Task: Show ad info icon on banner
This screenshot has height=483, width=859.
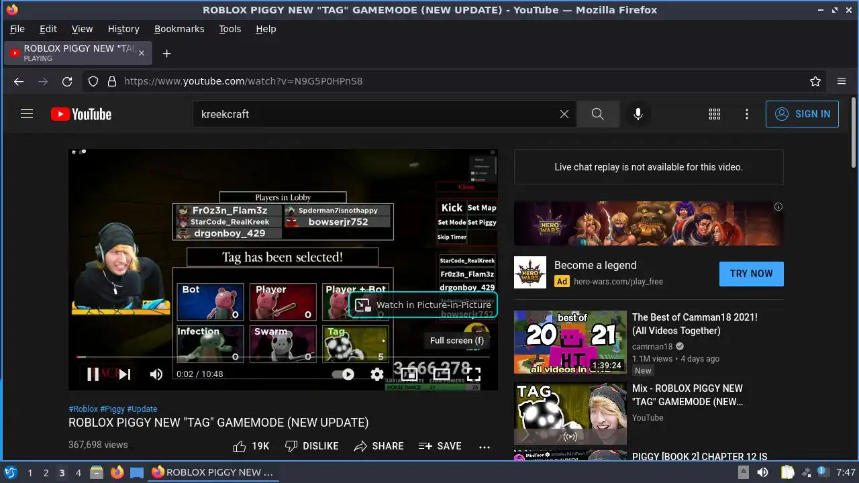Action: coord(778,207)
